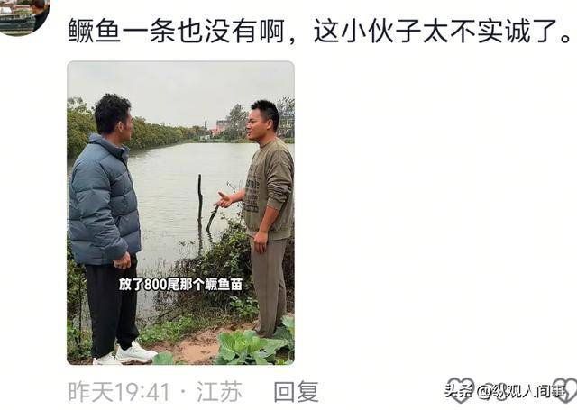This screenshot has height=410, width=577.
Task: Click the heart like icon
Action: tap(461, 390)
